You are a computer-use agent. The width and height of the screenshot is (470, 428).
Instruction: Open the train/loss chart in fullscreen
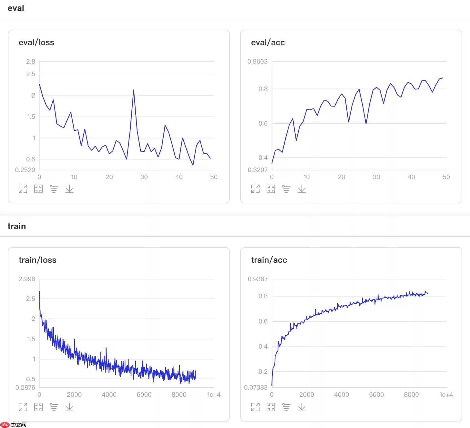pos(23,407)
